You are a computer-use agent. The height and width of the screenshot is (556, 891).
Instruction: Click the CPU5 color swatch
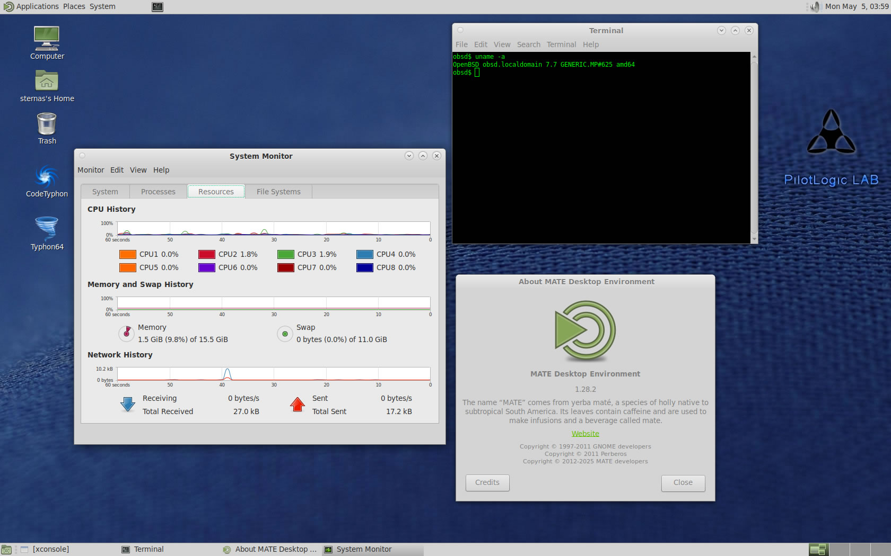pos(128,267)
